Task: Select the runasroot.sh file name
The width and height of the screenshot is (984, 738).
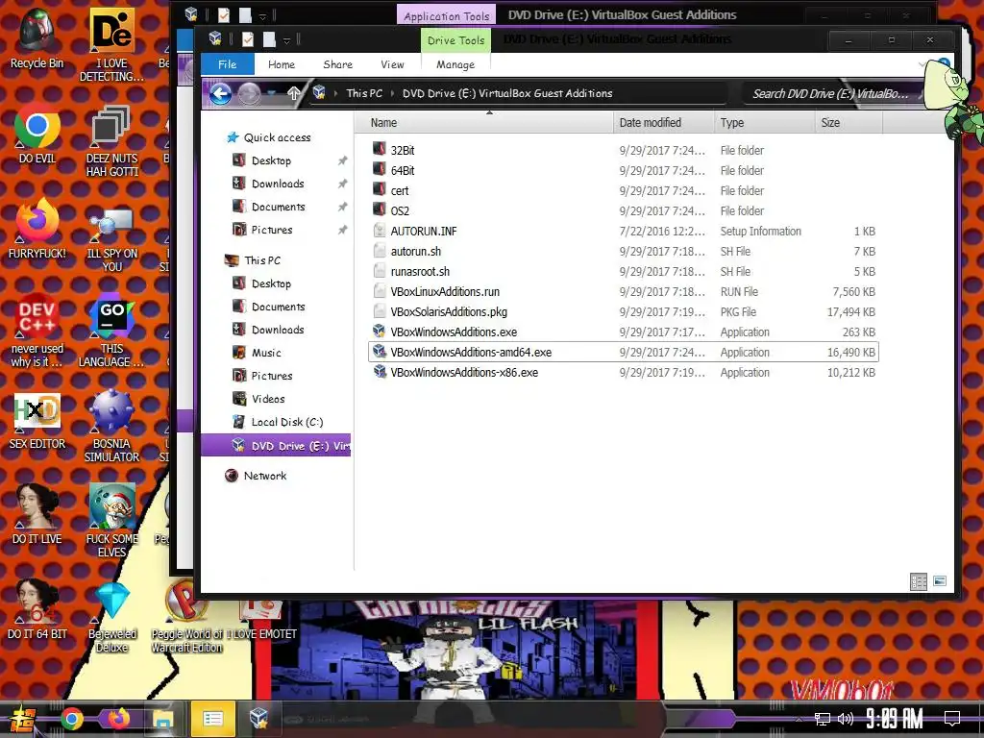Action: point(420,271)
